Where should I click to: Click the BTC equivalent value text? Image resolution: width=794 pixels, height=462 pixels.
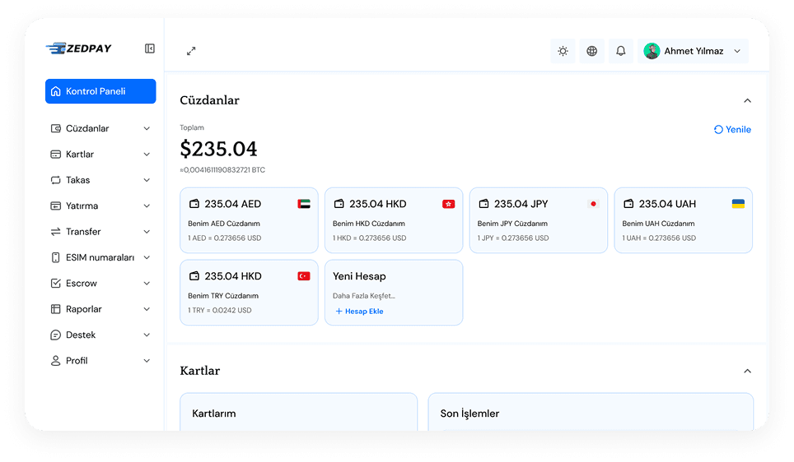222,170
